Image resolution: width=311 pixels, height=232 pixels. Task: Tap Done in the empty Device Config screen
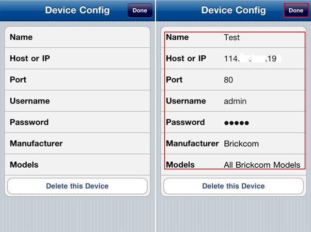(x=140, y=11)
